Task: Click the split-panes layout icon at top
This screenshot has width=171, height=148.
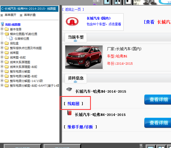Action: tap(118, 2)
